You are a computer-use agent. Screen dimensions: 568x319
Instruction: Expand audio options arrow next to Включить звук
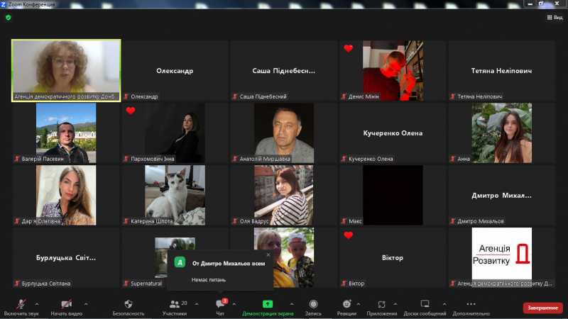(37, 303)
